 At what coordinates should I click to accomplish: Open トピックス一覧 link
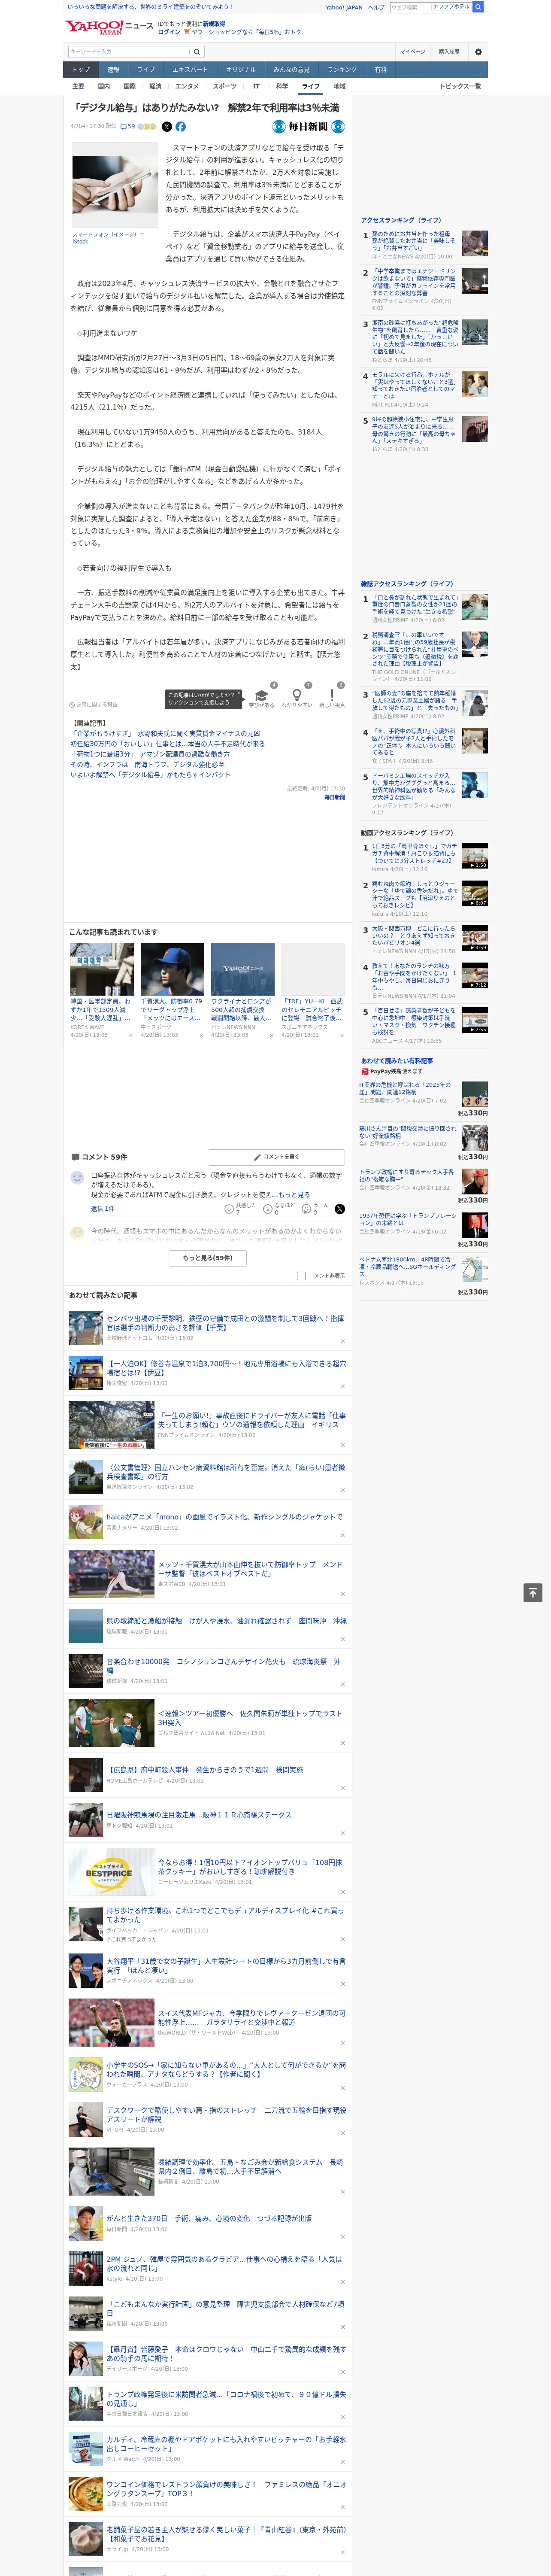(460, 86)
